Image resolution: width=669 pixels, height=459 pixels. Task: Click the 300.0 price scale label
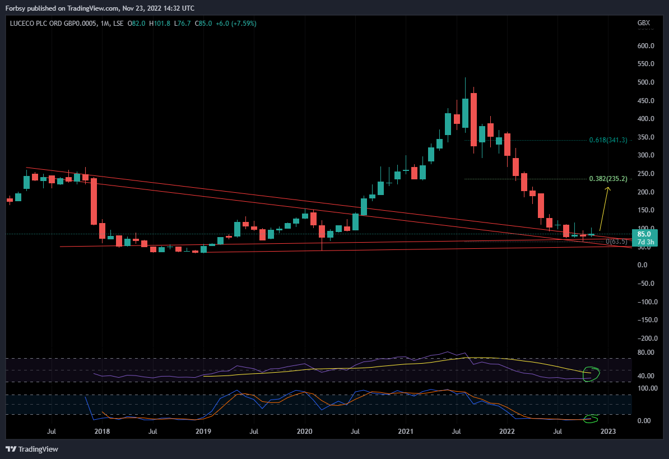[x=645, y=155]
